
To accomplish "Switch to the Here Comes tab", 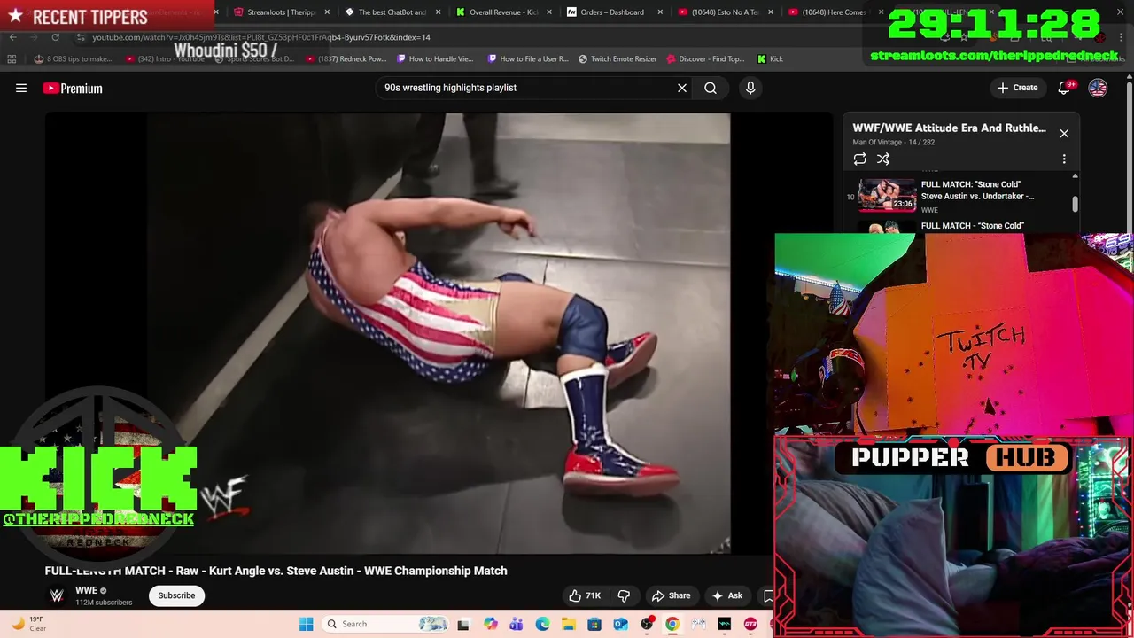I will coord(834,12).
